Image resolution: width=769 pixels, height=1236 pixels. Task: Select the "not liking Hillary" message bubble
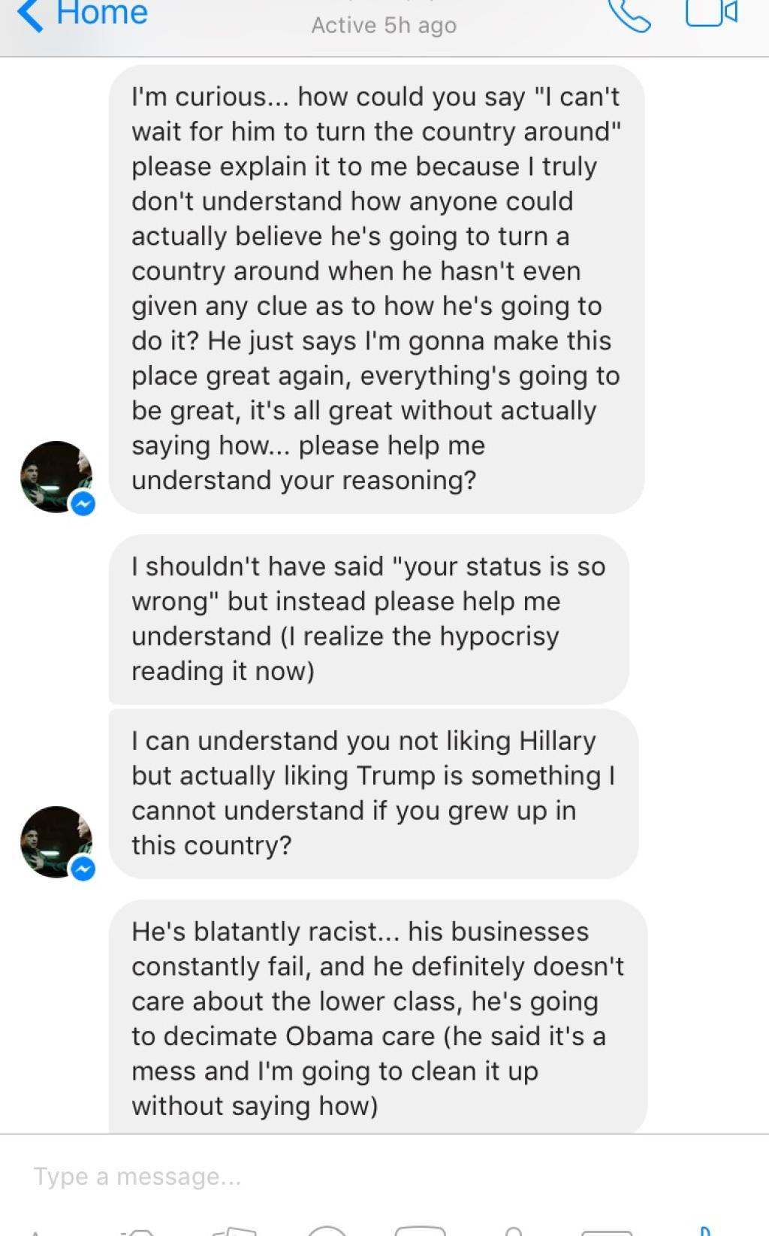373,793
